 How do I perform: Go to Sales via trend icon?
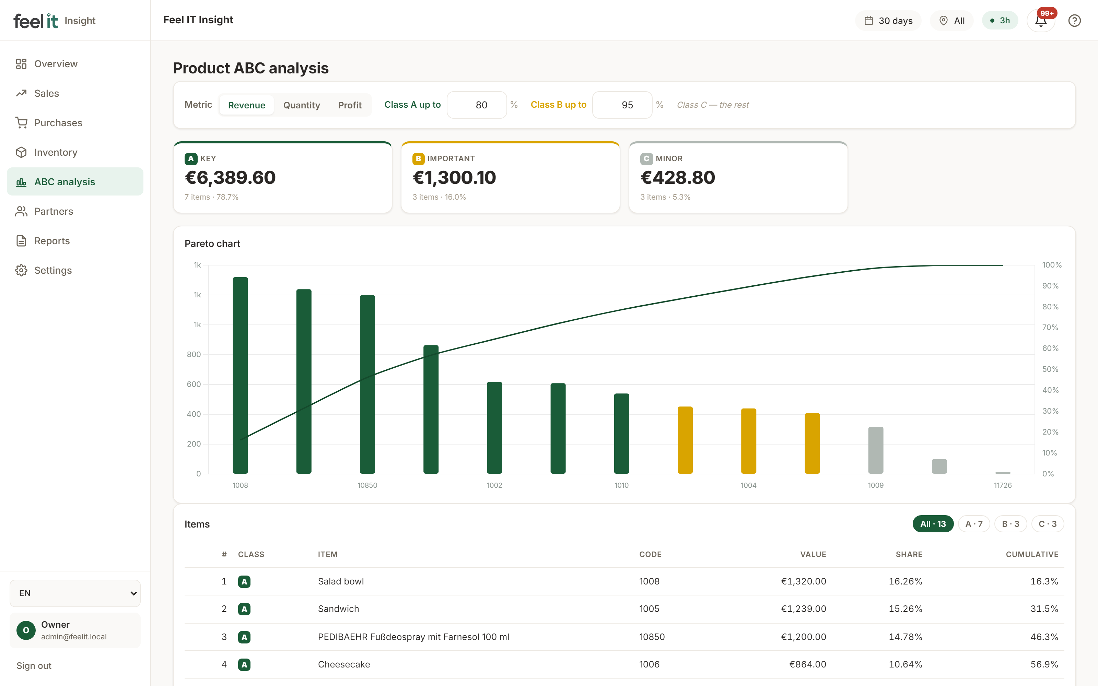[x=21, y=93]
